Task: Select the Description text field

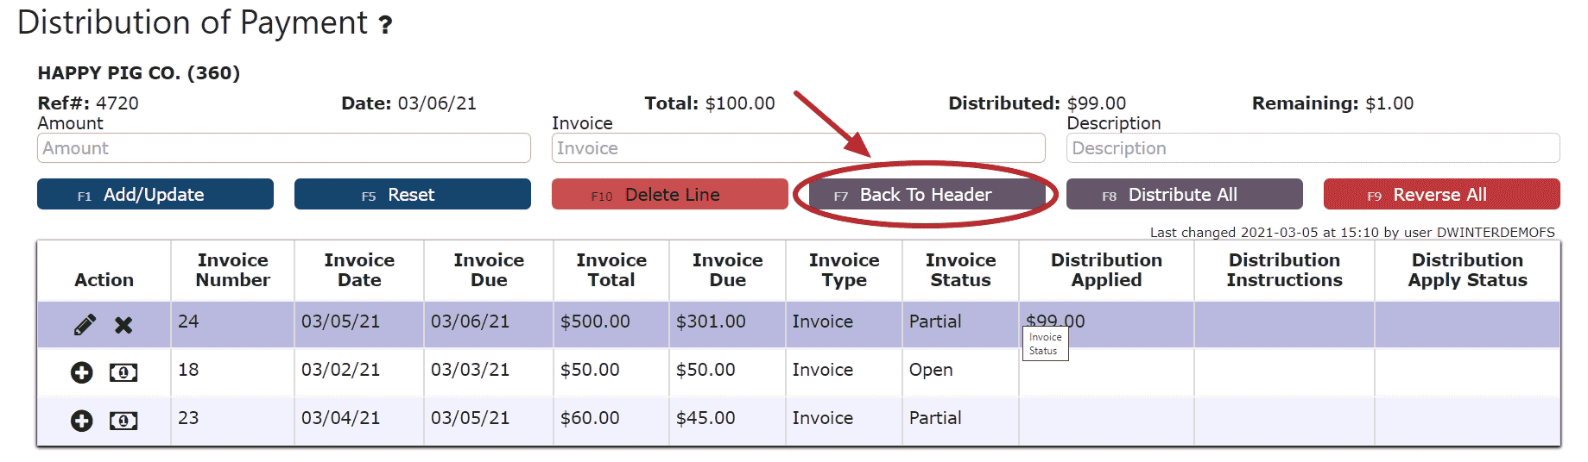Action: (1313, 148)
